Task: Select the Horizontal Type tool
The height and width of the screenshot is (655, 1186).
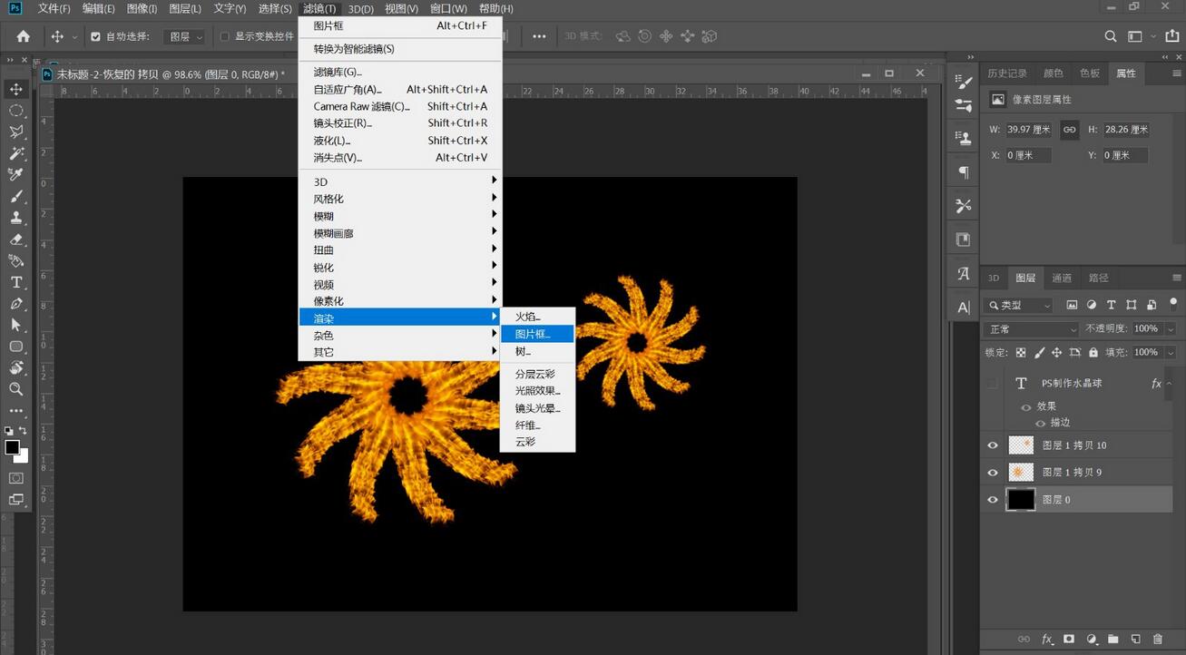Action: 16,282
